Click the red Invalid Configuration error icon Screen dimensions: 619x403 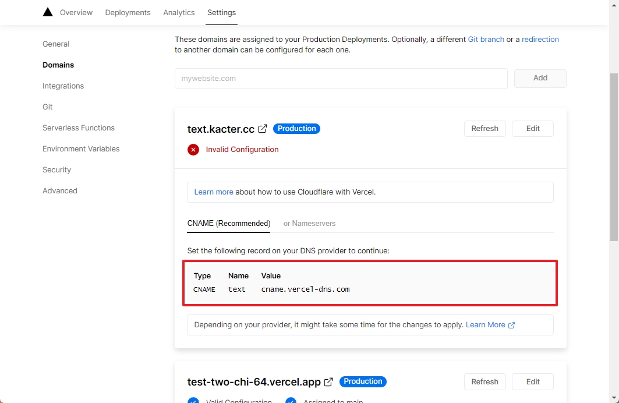193,150
